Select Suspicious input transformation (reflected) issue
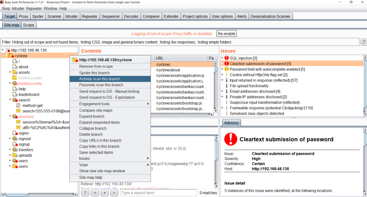 (265, 102)
